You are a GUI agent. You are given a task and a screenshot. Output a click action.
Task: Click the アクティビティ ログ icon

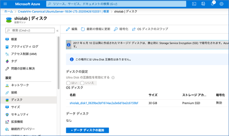tap(7, 47)
